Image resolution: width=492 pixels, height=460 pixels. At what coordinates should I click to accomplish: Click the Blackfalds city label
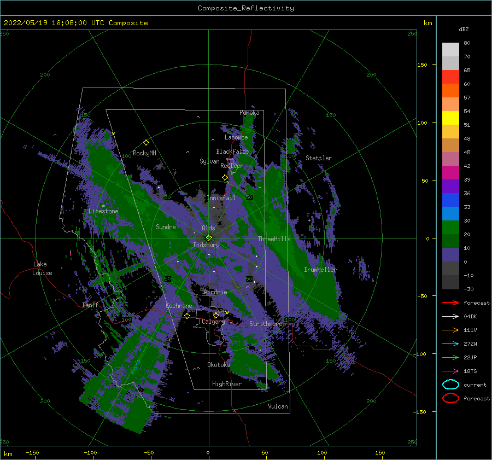point(232,152)
